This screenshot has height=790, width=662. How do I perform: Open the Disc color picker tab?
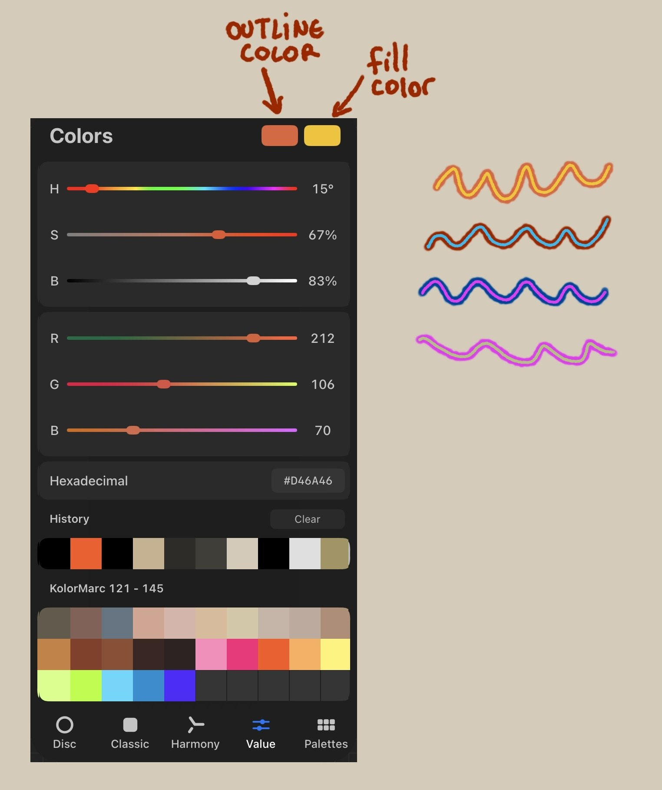tap(64, 725)
